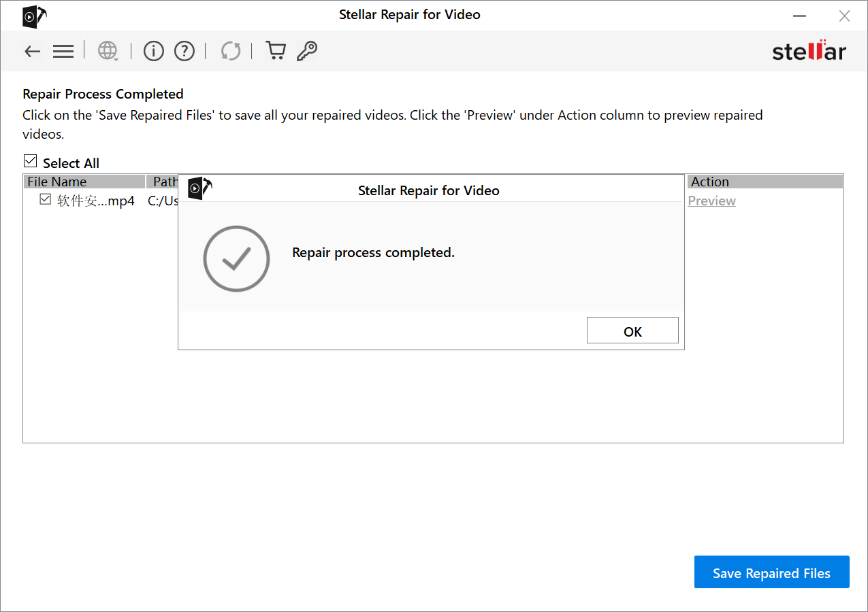
Task: Click the Save Repaired Files button
Action: pos(771,573)
